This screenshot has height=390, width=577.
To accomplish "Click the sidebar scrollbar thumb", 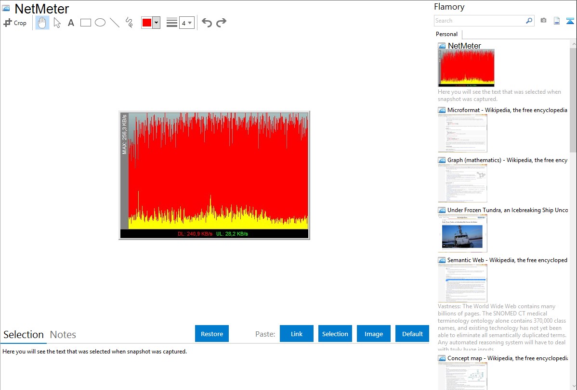I will point(573,100).
